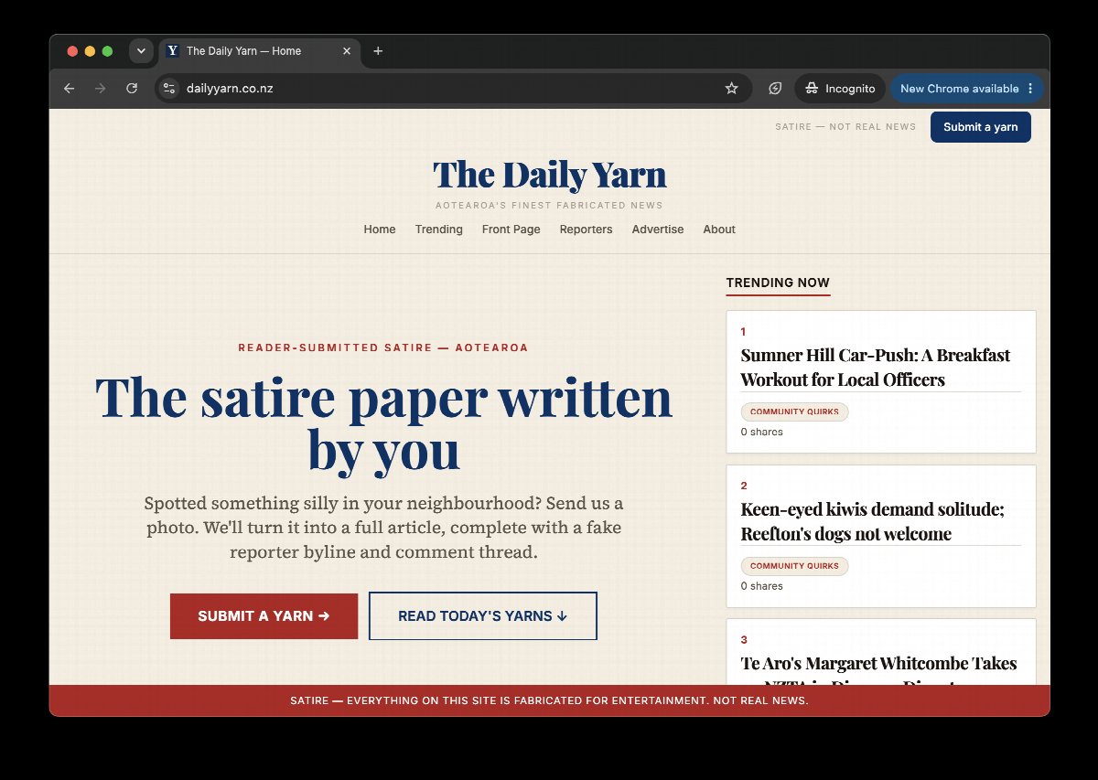Screen dimensions: 1098x780
Task: Click Community Quirks tag under Sumner Hill story
Action: tap(794, 411)
